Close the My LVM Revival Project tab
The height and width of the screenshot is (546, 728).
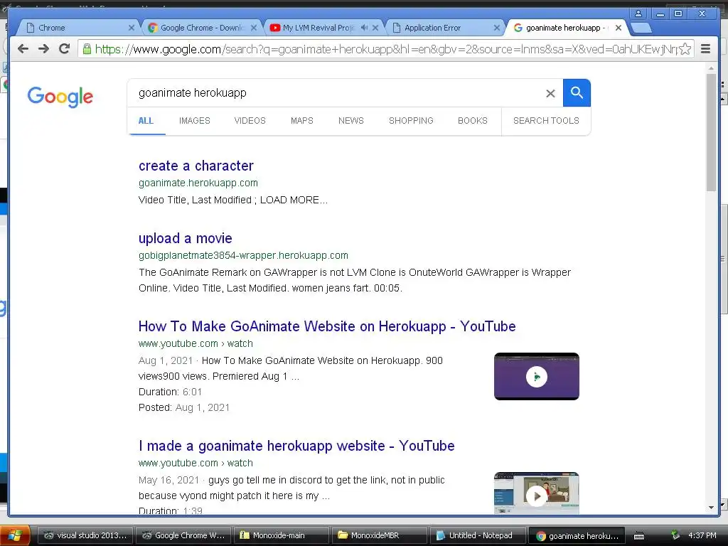[375, 28]
